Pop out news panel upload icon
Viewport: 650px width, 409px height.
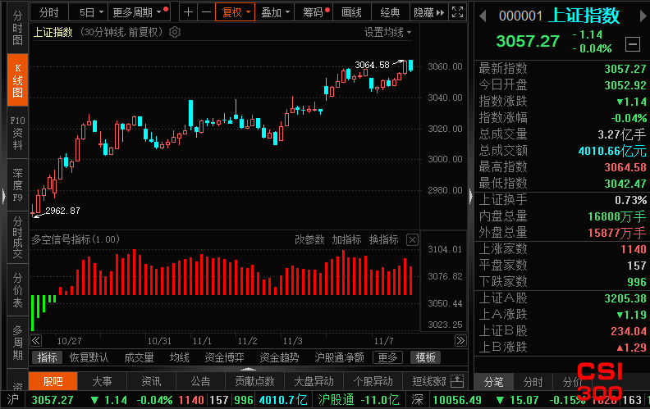pyautogui.click(x=457, y=381)
